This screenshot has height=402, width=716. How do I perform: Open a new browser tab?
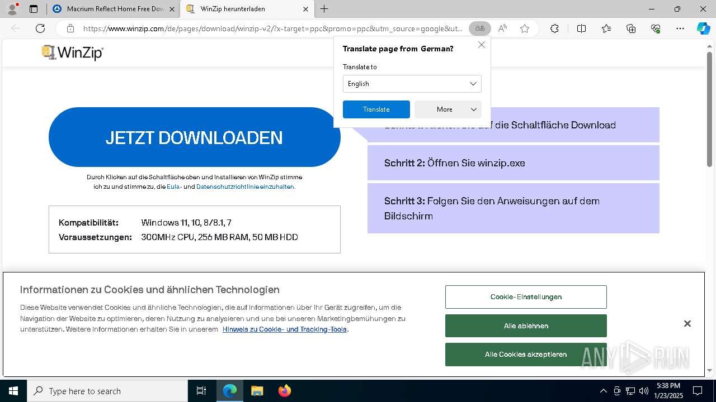coord(324,9)
